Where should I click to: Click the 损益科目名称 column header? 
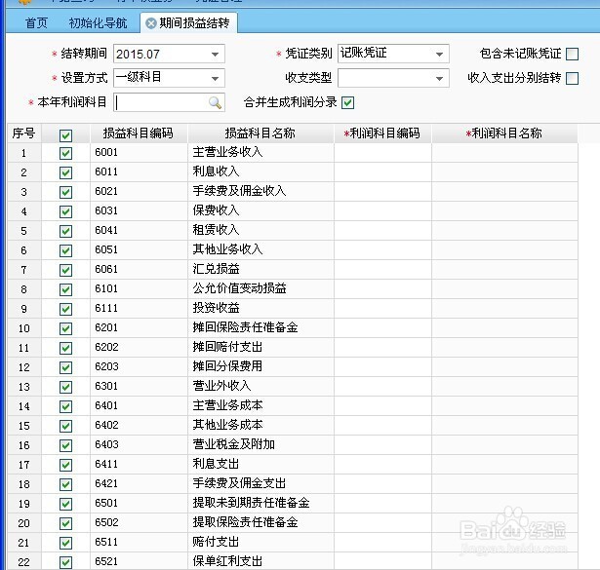(260, 133)
